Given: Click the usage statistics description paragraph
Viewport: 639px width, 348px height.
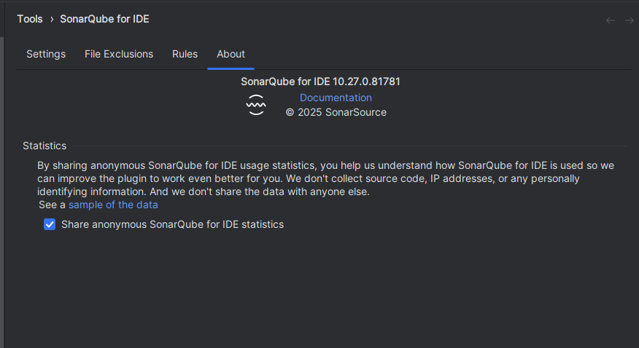Looking at the screenshot, I should click(325, 178).
